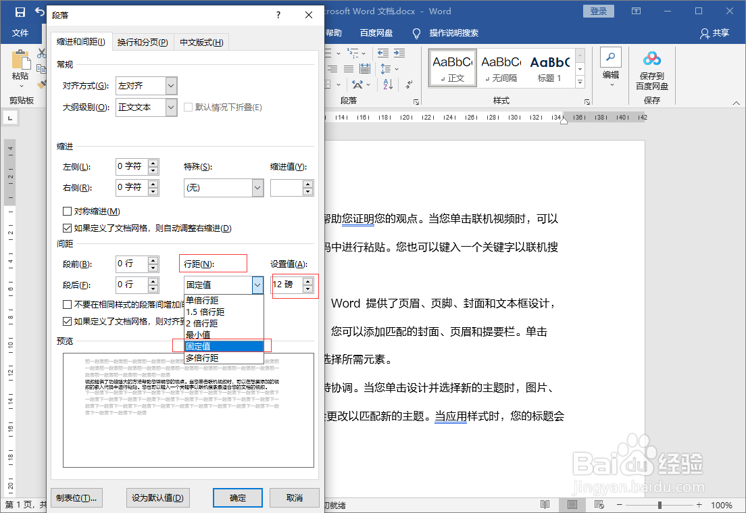Click the Increase Indent icon
Viewport: 746px width, 513px height.
[399, 53]
